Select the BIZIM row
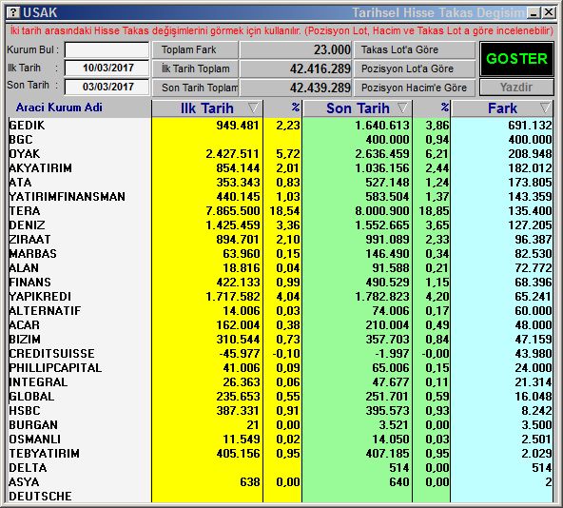Screen dimensions: 563x508 (281, 340)
